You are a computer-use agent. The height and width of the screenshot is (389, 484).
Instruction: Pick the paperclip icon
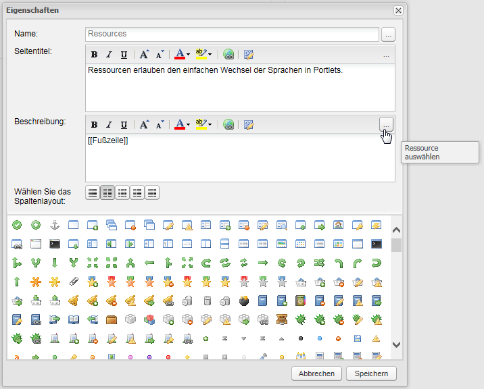point(74,282)
